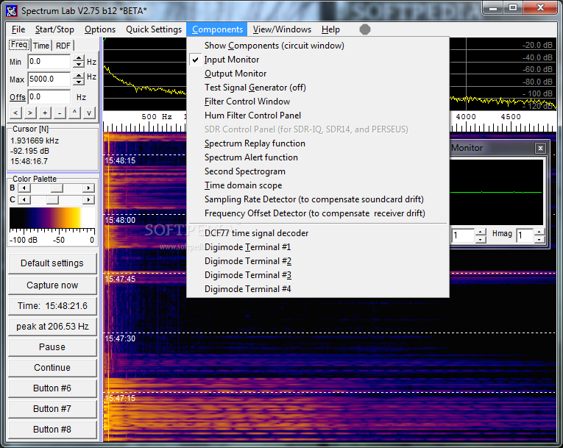Click the v arrow button under Offs

click(89, 113)
